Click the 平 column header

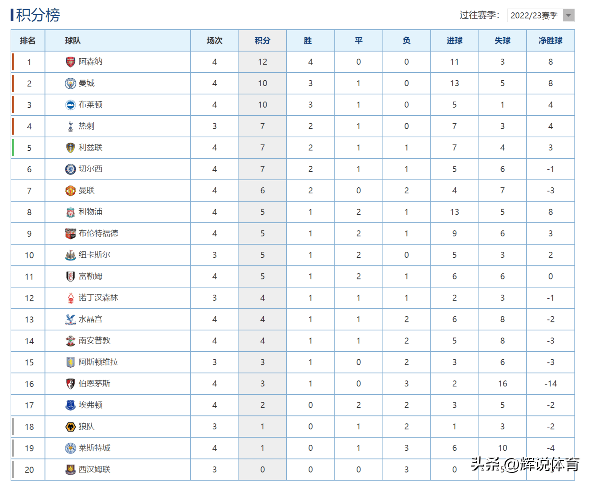click(x=359, y=40)
